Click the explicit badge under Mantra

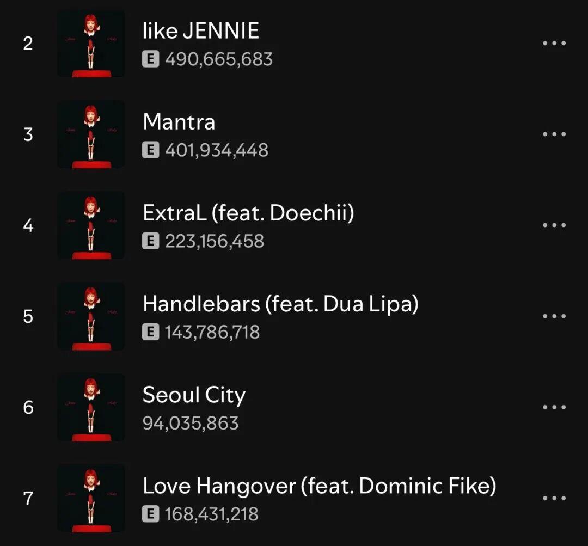click(x=150, y=150)
